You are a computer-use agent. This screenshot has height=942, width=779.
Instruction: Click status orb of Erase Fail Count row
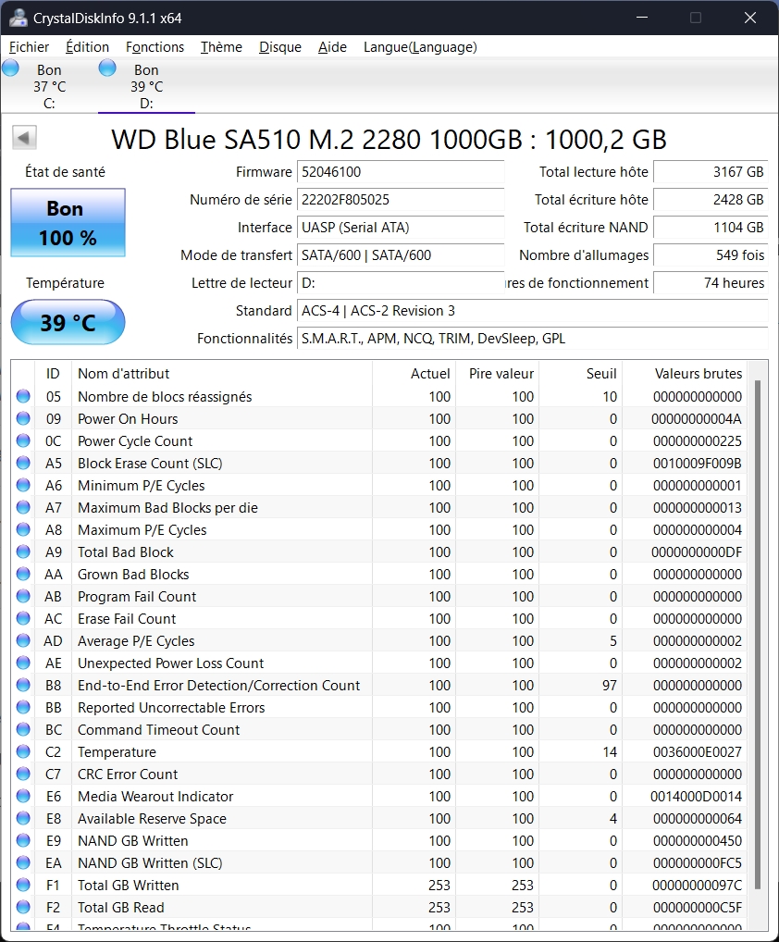23,619
